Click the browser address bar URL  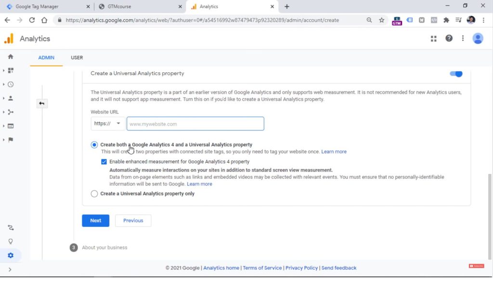tap(202, 20)
